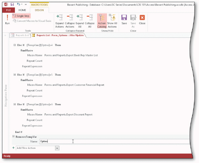Save the macro using ribbon Save icon
Screen dimensions: 199x163
click(x=124, y=20)
